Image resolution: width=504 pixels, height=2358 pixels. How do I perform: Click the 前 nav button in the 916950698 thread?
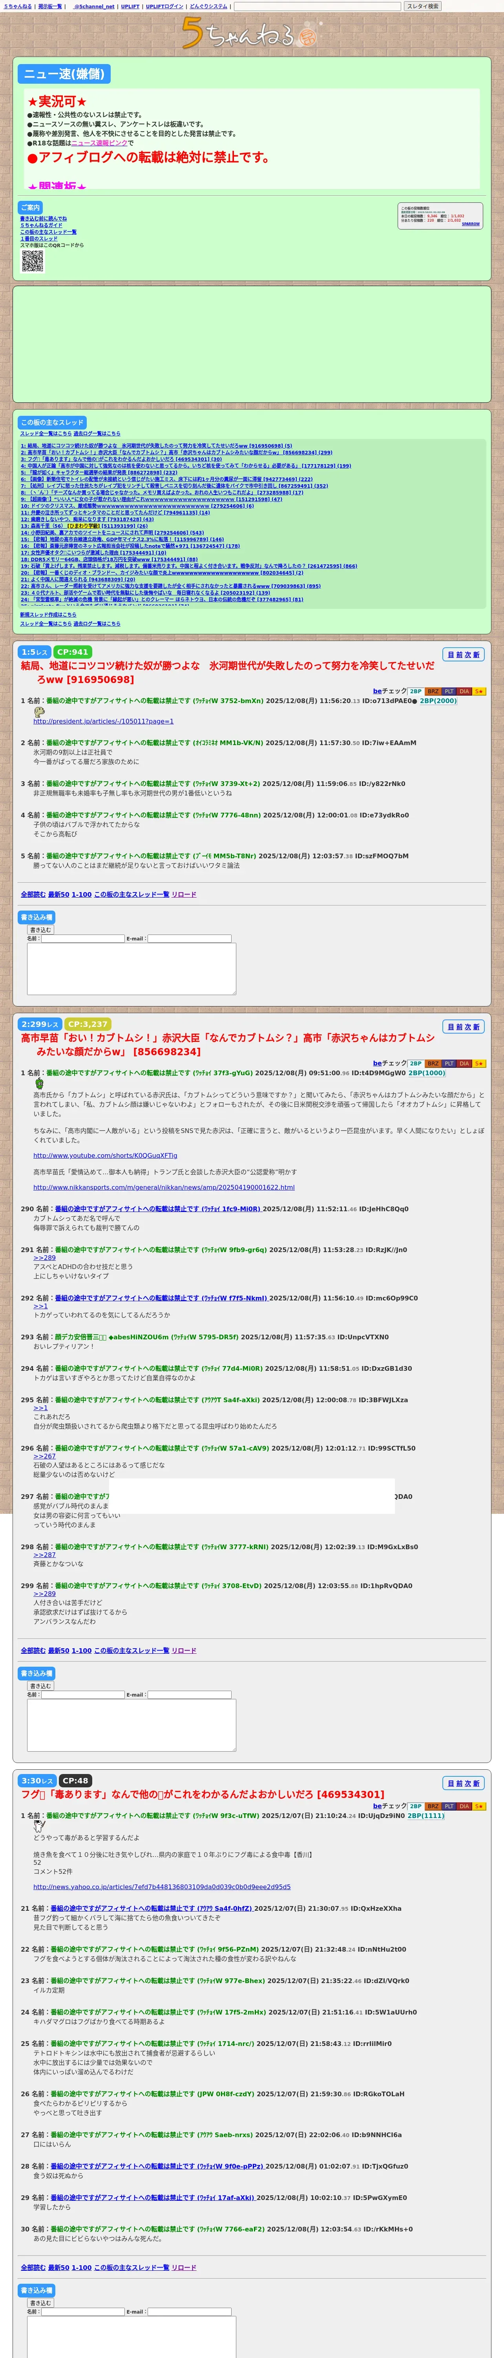[x=459, y=654]
